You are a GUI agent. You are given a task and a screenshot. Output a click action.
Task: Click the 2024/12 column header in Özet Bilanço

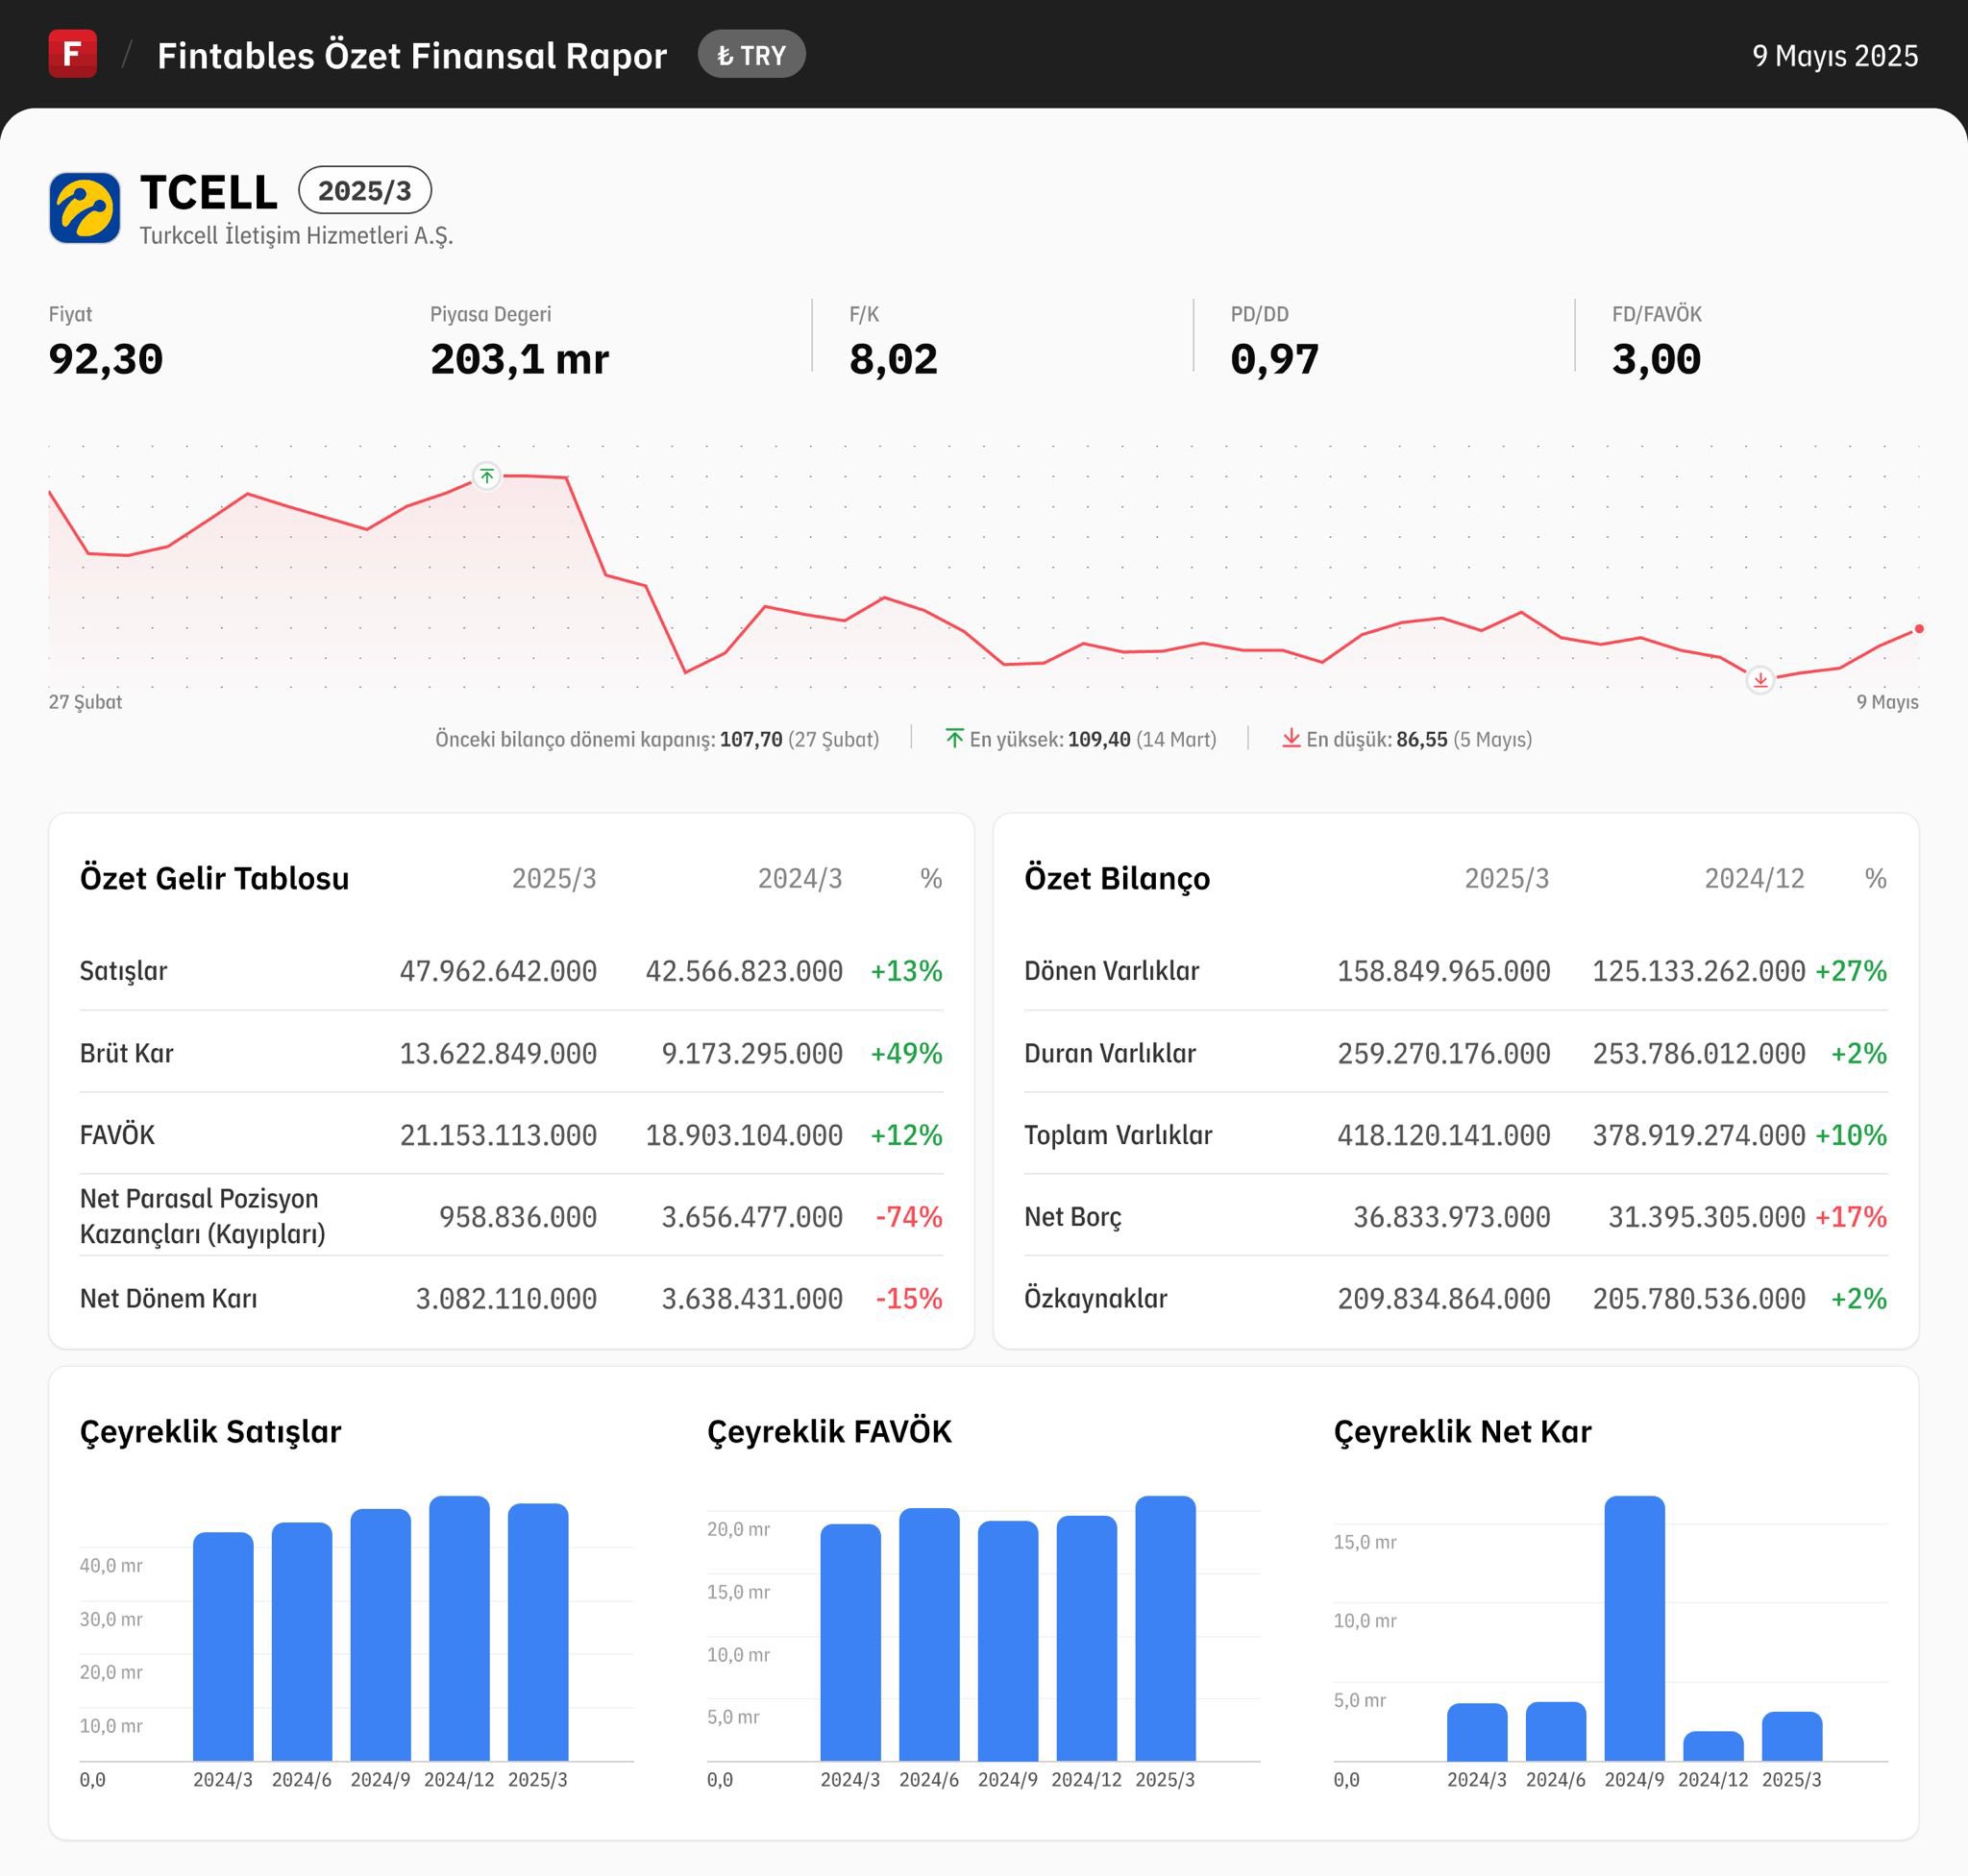1755,879
